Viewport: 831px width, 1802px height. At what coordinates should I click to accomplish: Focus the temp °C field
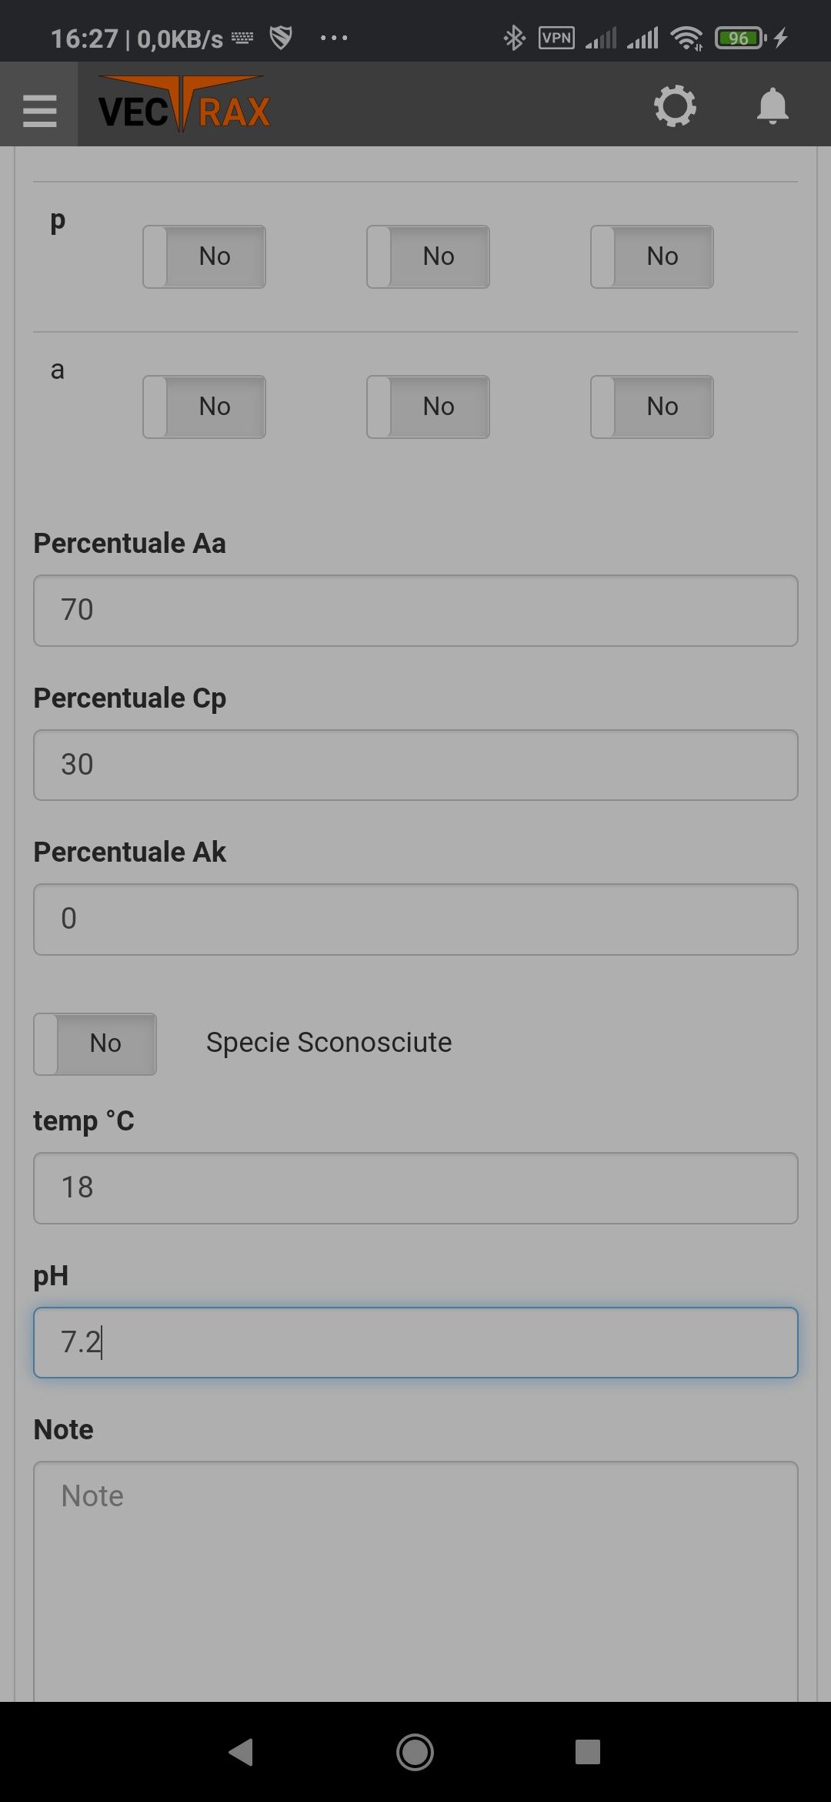click(x=415, y=1188)
